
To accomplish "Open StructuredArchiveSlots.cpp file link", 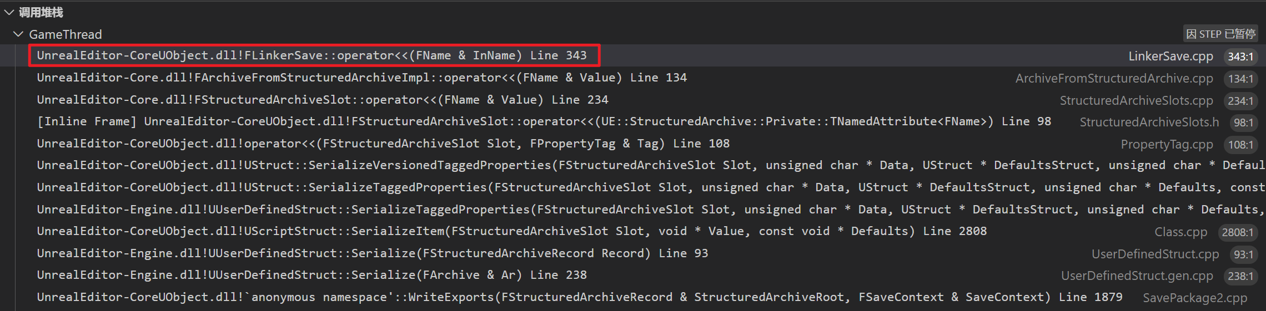I will pos(1136,101).
